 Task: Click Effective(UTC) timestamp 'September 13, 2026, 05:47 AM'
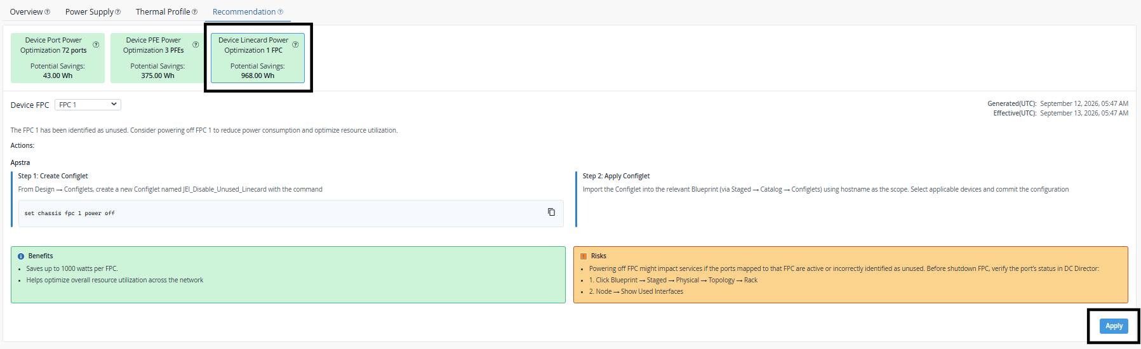point(1084,113)
